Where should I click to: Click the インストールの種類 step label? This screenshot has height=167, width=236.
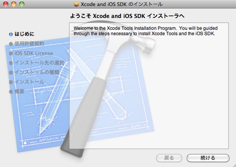(x=37, y=72)
